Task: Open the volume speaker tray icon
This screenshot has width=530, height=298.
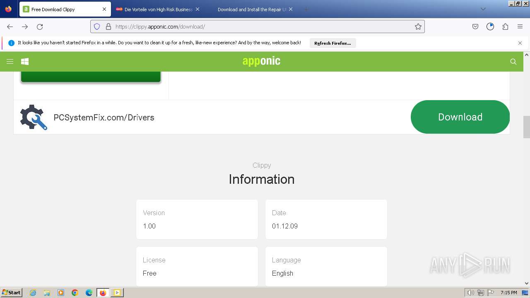Action: 470,293
